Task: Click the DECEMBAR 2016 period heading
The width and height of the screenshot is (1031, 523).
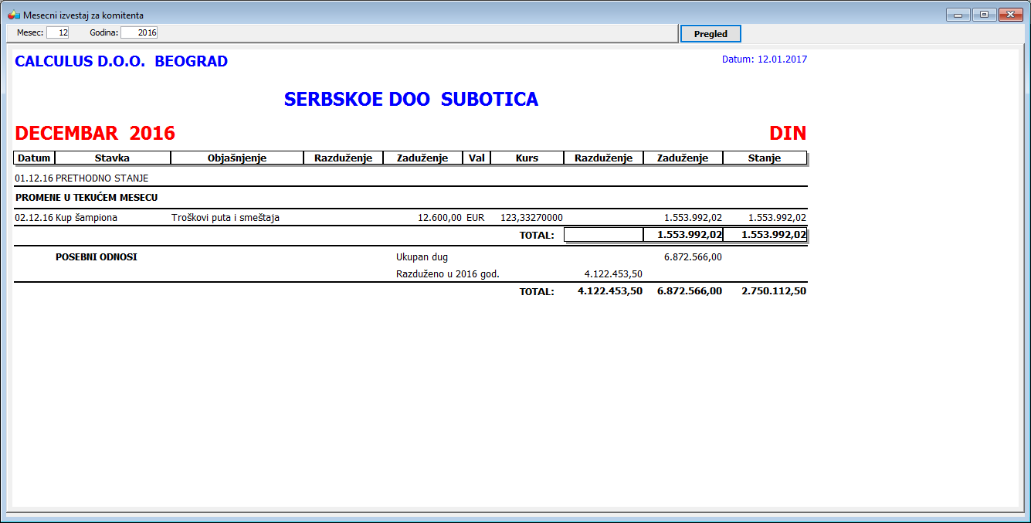Action: coord(95,134)
